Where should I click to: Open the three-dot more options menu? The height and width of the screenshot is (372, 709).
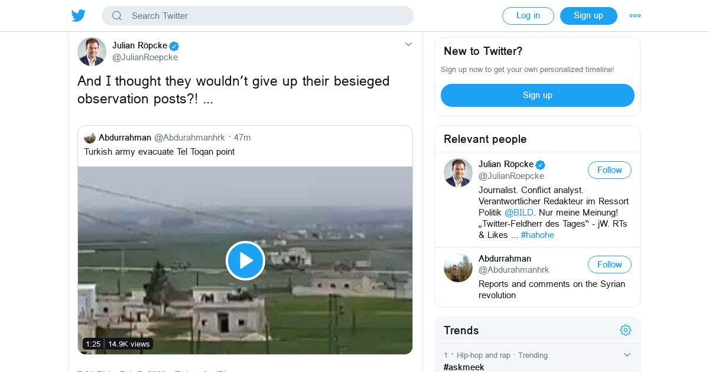click(635, 16)
